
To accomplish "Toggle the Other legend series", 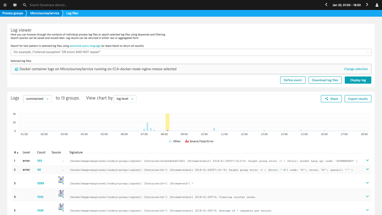I will [175, 141].
